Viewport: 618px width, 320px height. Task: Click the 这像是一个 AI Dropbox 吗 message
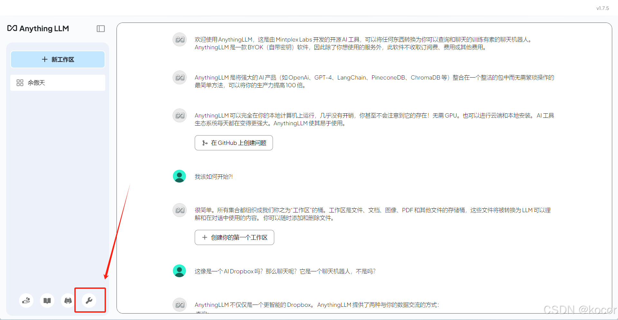pos(285,271)
